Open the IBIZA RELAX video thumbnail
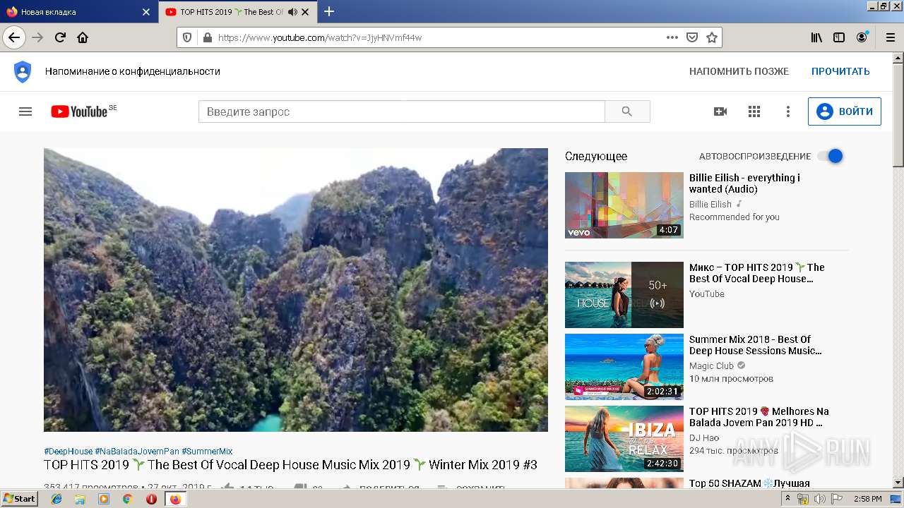 tap(624, 439)
